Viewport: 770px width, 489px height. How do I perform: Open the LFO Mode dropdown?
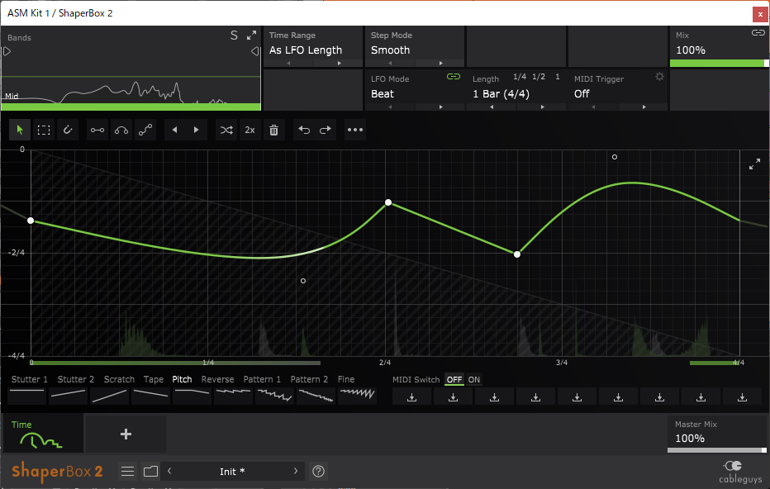pos(383,94)
